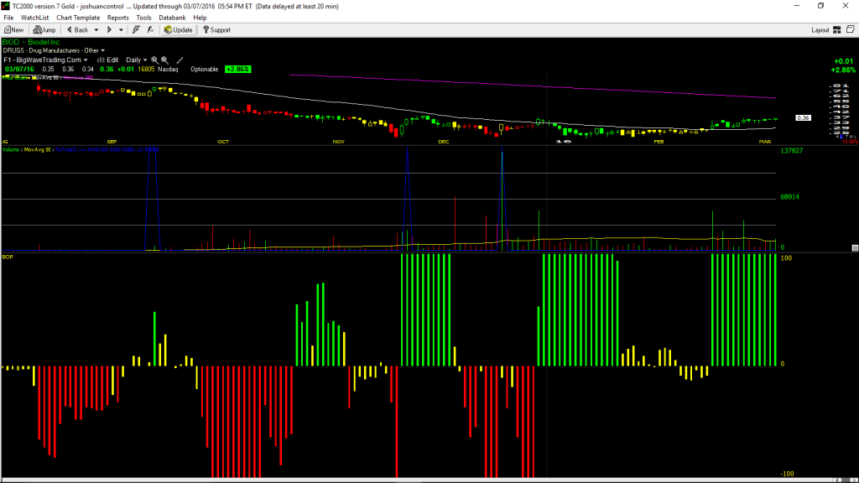Click the TC2000 app icon in title bar
Viewport: 859px width, 483px height.
(6, 6)
